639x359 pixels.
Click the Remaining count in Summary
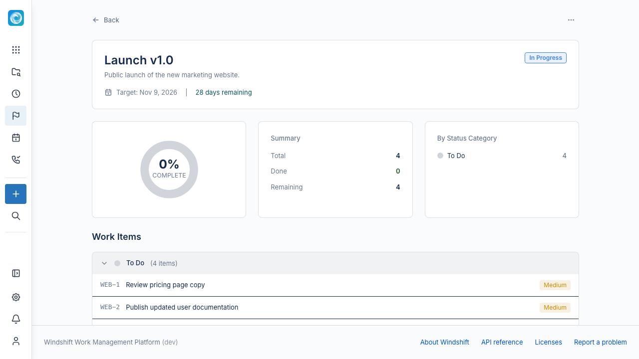[398, 187]
